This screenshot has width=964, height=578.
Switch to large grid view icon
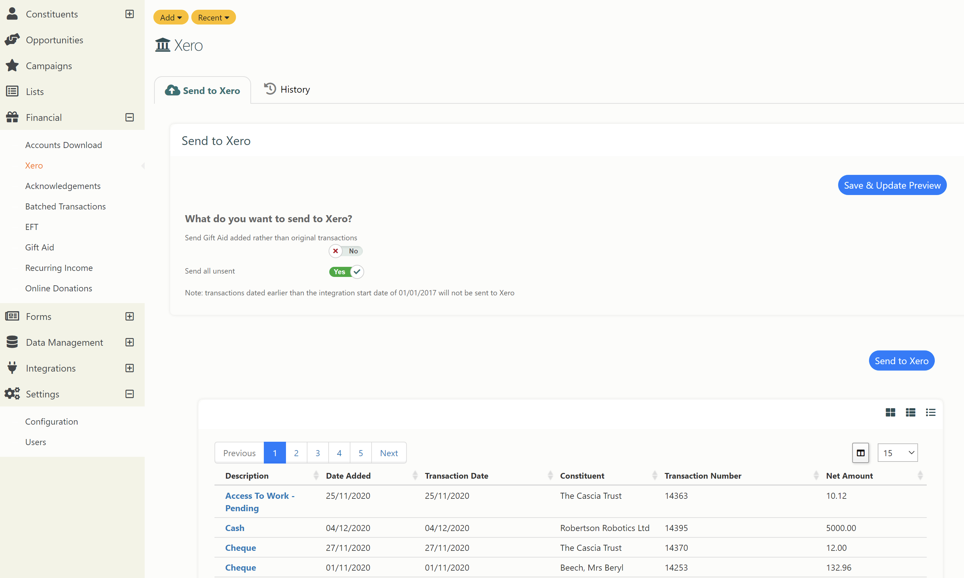[890, 412]
